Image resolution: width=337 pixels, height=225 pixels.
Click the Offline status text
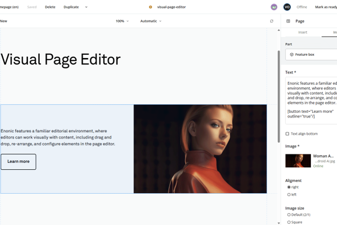point(301,7)
